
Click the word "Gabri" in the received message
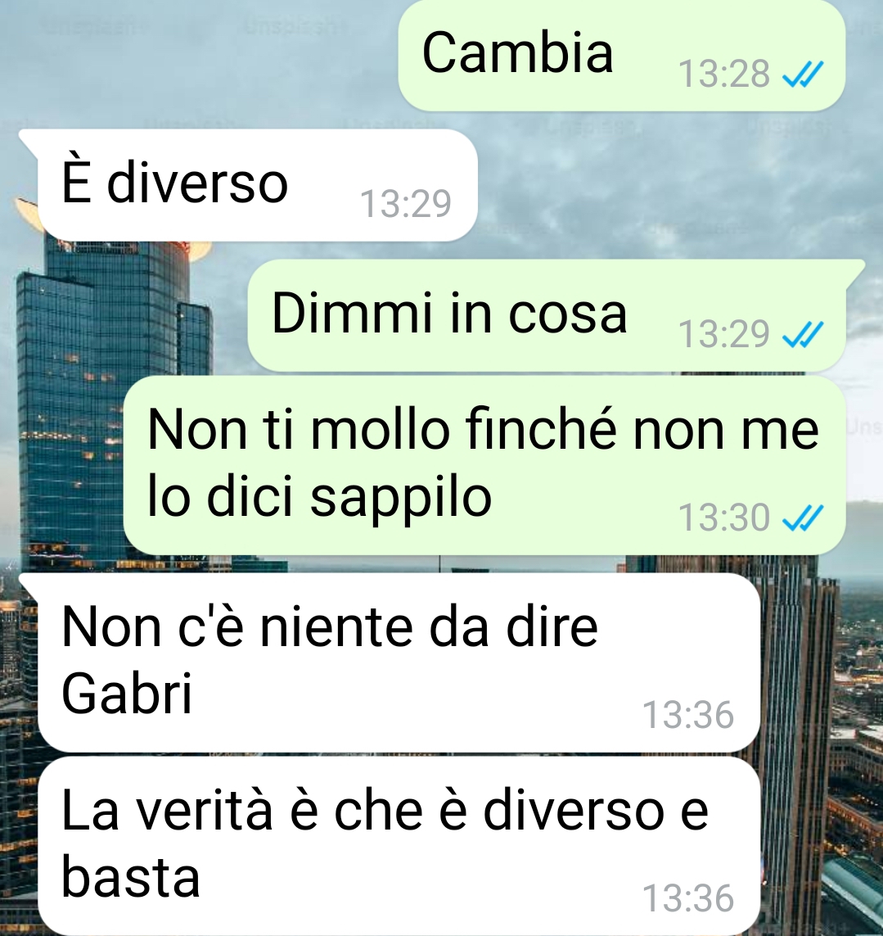pos(127,693)
